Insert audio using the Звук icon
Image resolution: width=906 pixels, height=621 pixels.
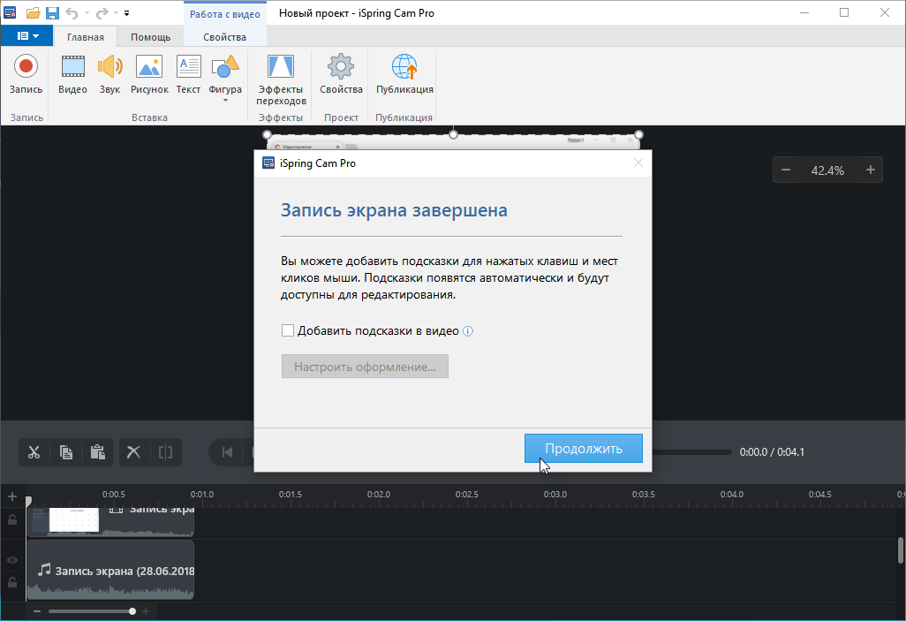point(109,74)
